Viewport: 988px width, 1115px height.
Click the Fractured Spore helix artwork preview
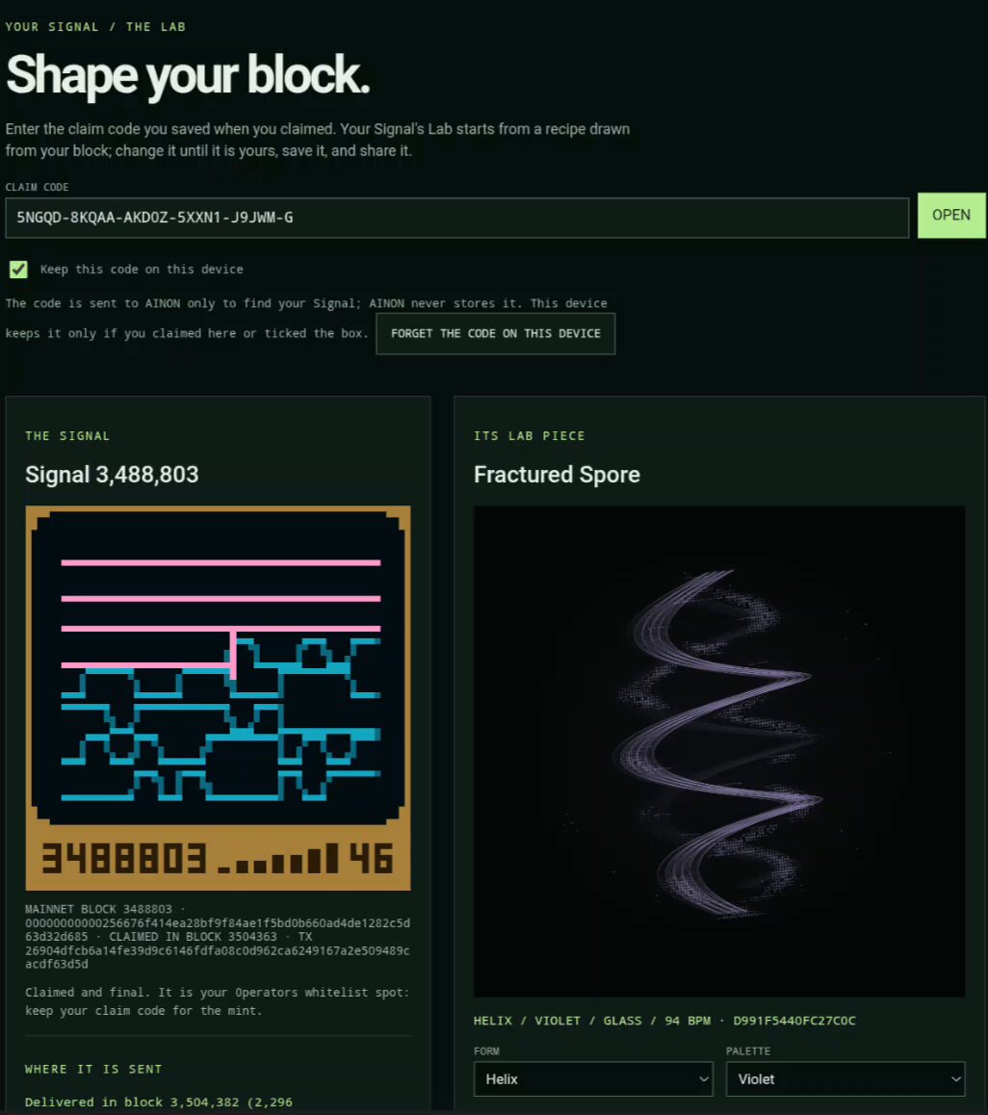pyautogui.click(x=719, y=751)
